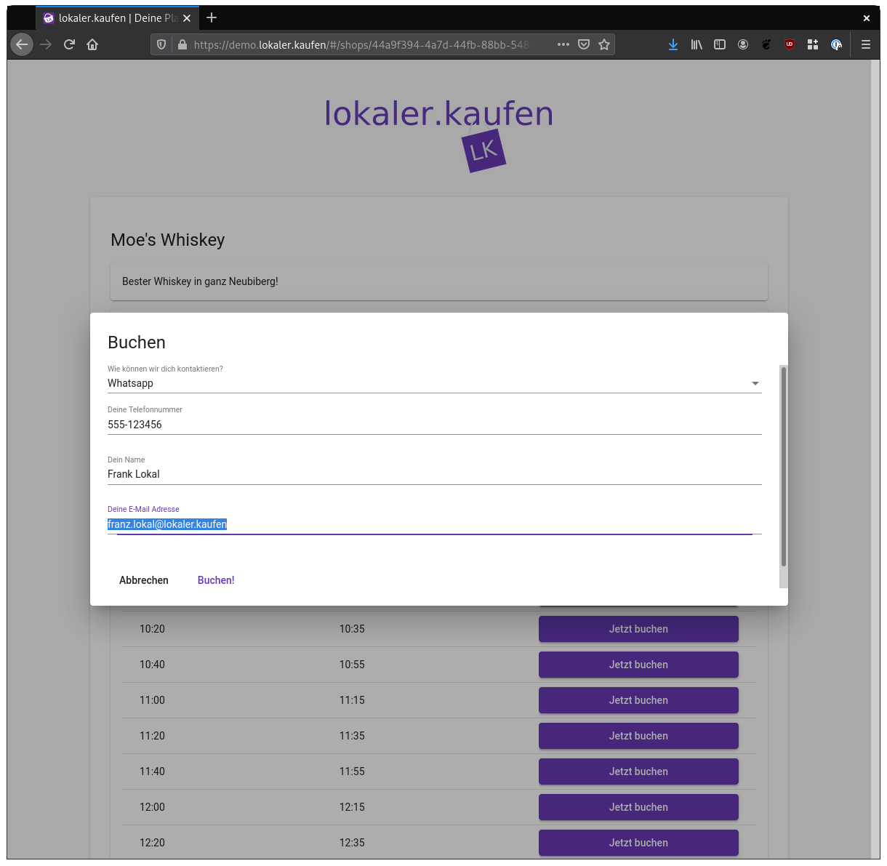Viewport: 887px width, 866px height.
Task: Click Jetzt buchen for 11:40 slot
Action: pos(638,771)
